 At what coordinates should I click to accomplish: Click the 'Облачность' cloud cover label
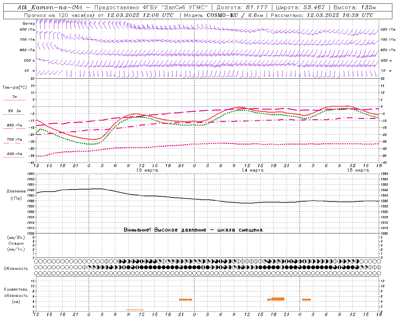click(16, 269)
